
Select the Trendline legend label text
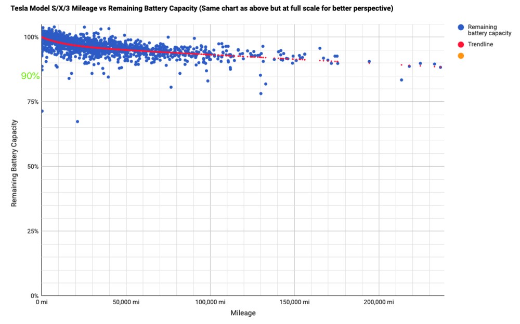pos(480,45)
